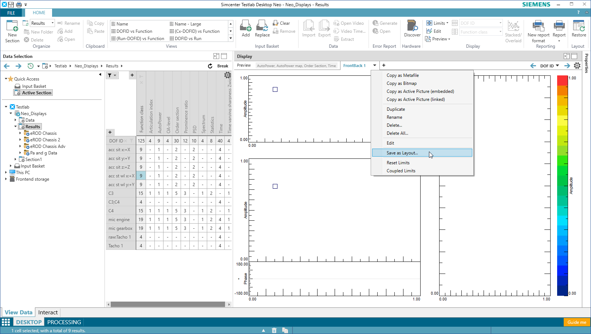Tick the small square in top-left plot
The height and width of the screenshot is (334, 591).
275,90
